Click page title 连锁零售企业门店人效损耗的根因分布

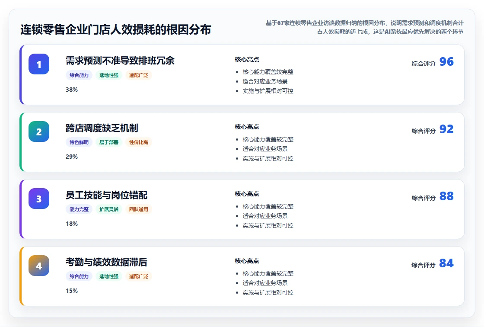(x=116, y=30)
